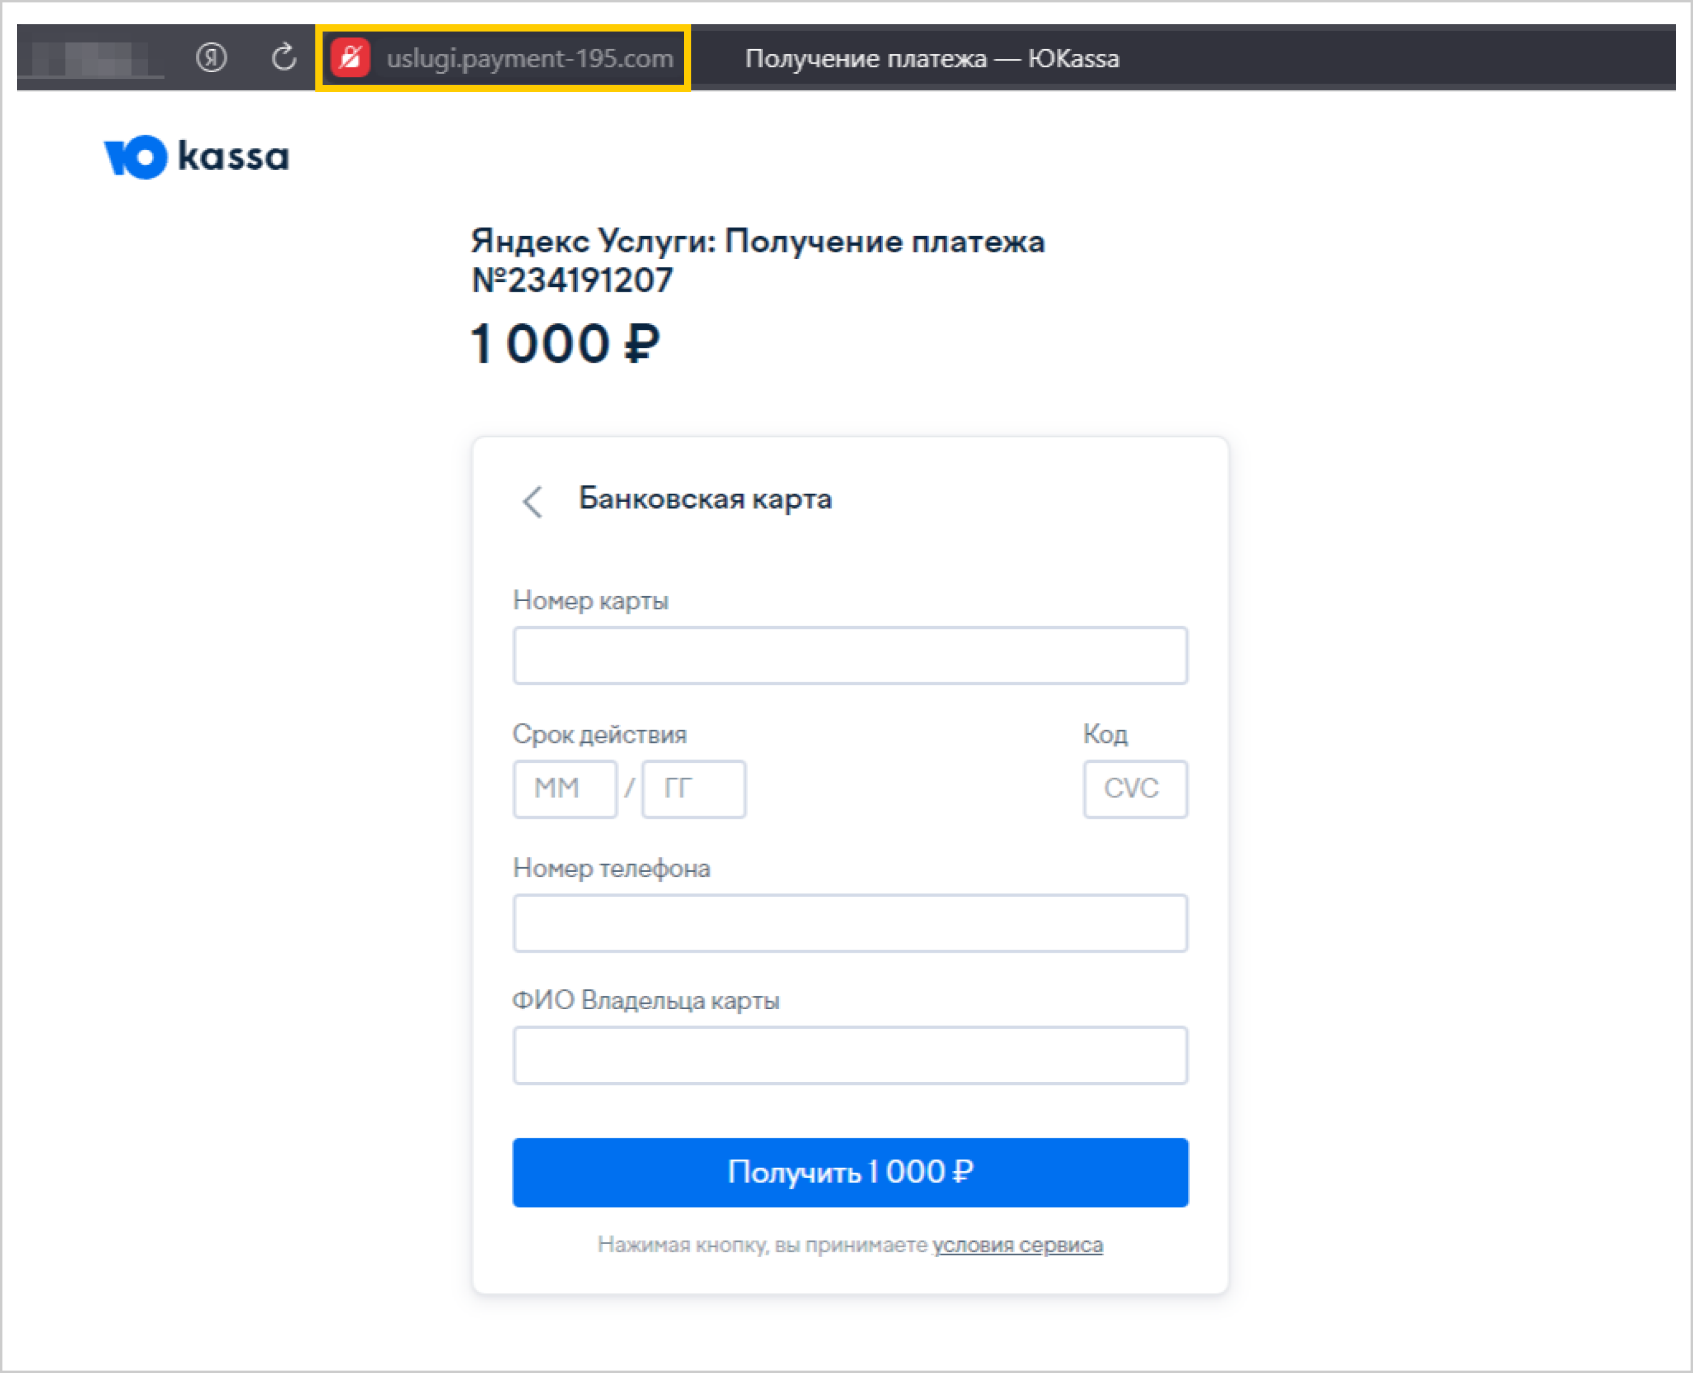Click the ЮKassa logo

(x=197, y=156)
